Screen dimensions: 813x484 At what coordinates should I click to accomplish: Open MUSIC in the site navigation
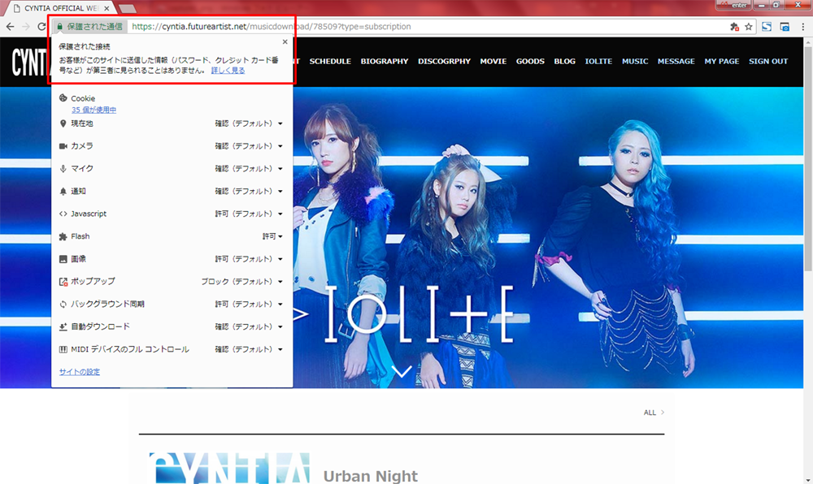(635, 61)
